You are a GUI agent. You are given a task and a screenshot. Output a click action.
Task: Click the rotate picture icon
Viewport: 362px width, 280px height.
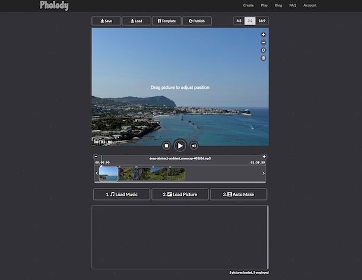click(263, 50)
